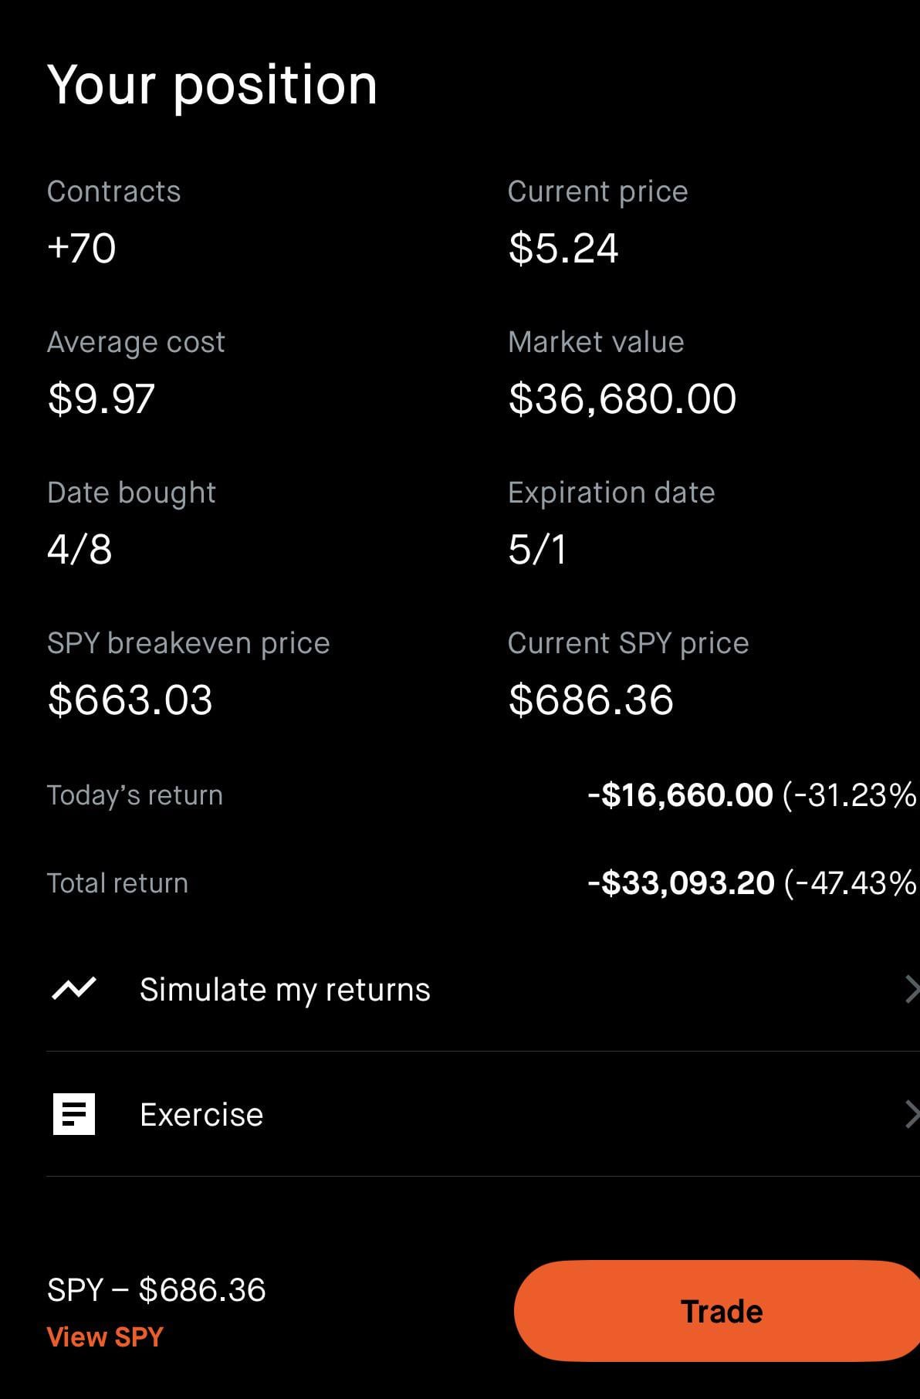
Task: Tap the Expiration date 5/1 value
Action: (537, 550)
